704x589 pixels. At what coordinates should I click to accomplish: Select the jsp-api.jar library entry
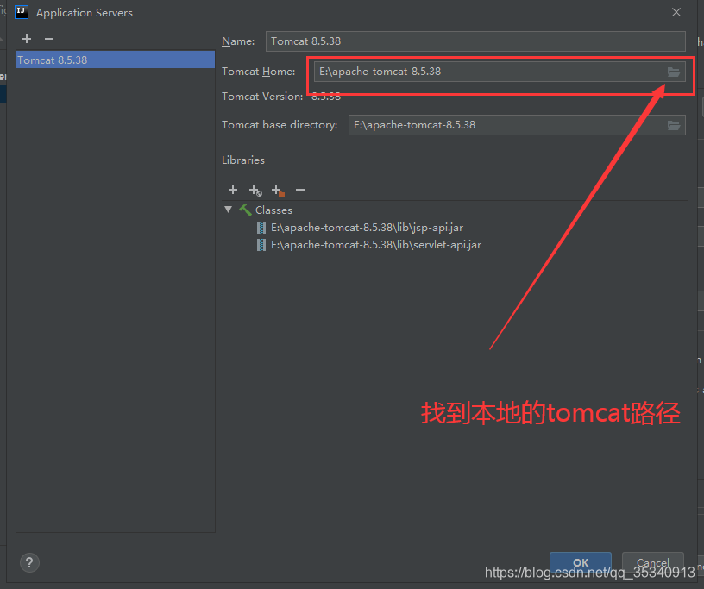(367, 228)
